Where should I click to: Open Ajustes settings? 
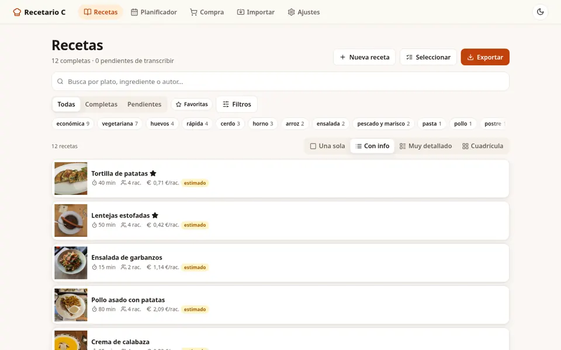[x=304, y=12]
